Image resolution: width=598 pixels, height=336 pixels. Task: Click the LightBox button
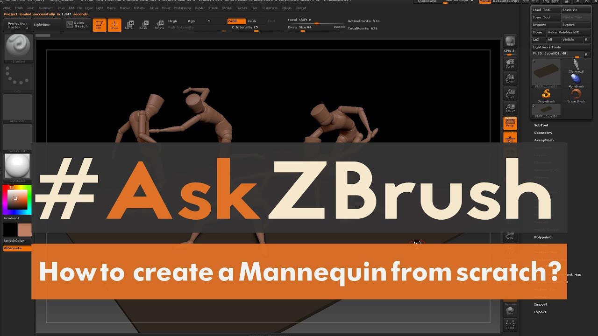47,25
